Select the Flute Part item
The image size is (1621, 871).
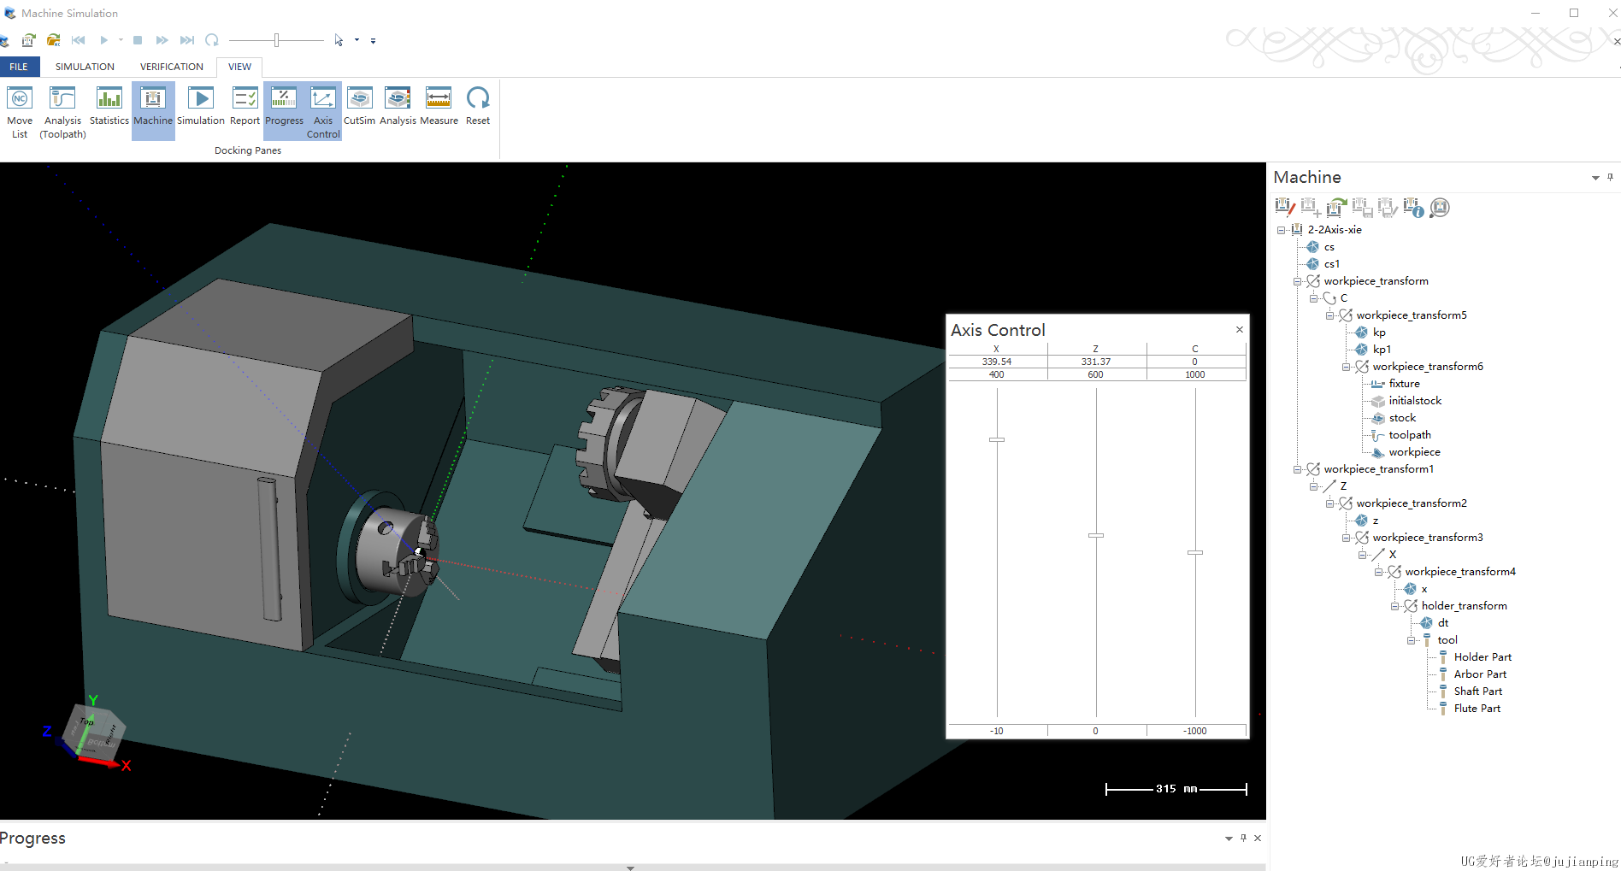(1477, 709)
